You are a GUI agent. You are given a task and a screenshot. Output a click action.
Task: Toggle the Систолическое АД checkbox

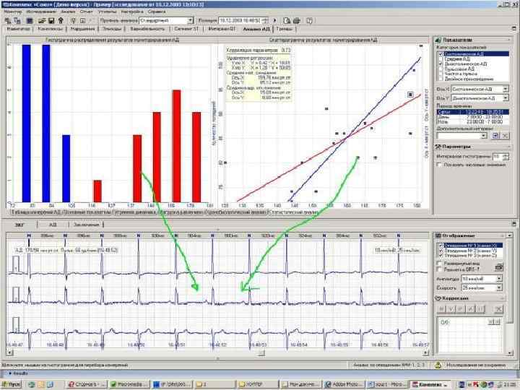coord(441,53)
